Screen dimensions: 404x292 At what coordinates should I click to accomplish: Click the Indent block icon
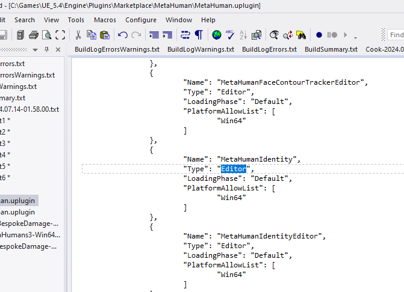(x=154, y=35)
